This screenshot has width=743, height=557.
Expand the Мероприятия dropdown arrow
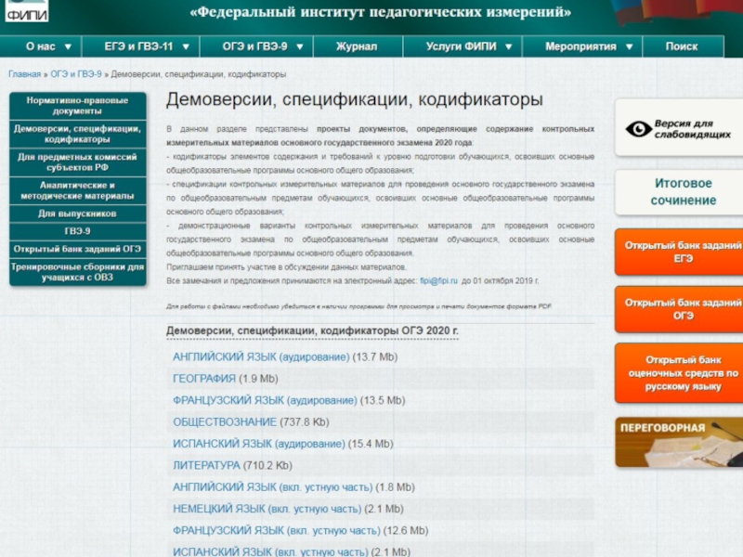(630, 47)
